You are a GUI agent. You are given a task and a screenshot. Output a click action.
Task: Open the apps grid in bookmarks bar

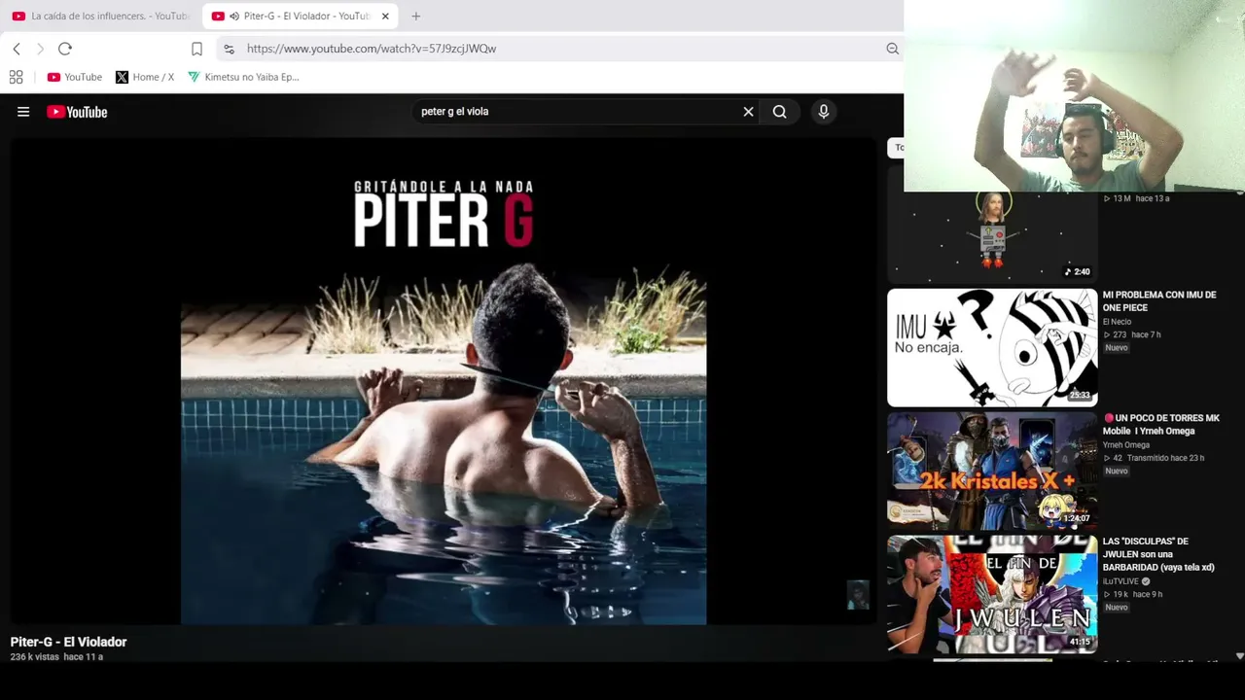pyautogui.click(x=16, y=77)
